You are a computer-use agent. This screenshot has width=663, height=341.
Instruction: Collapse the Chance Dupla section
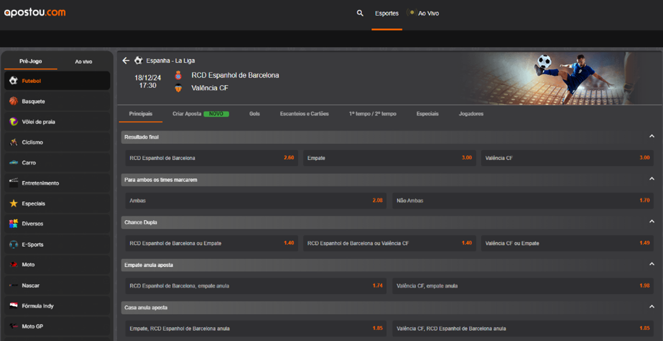pyautogui.click(x=651, y=222)
